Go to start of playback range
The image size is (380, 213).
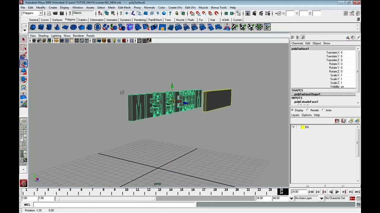pos(311,192)
